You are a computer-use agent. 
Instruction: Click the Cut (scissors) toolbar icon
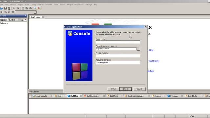click(23, 8)
